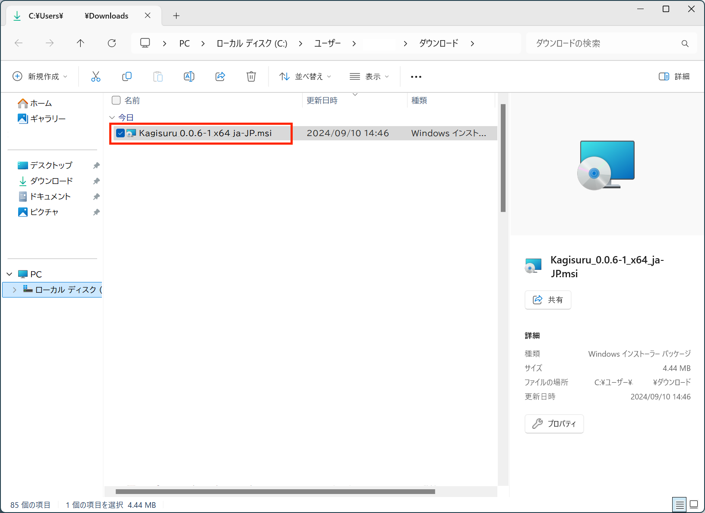The image size is (705, 513).
Task: Switch to large thumbnails view icon in status bar
Action: pyautogui.click(x=694, y=504)
